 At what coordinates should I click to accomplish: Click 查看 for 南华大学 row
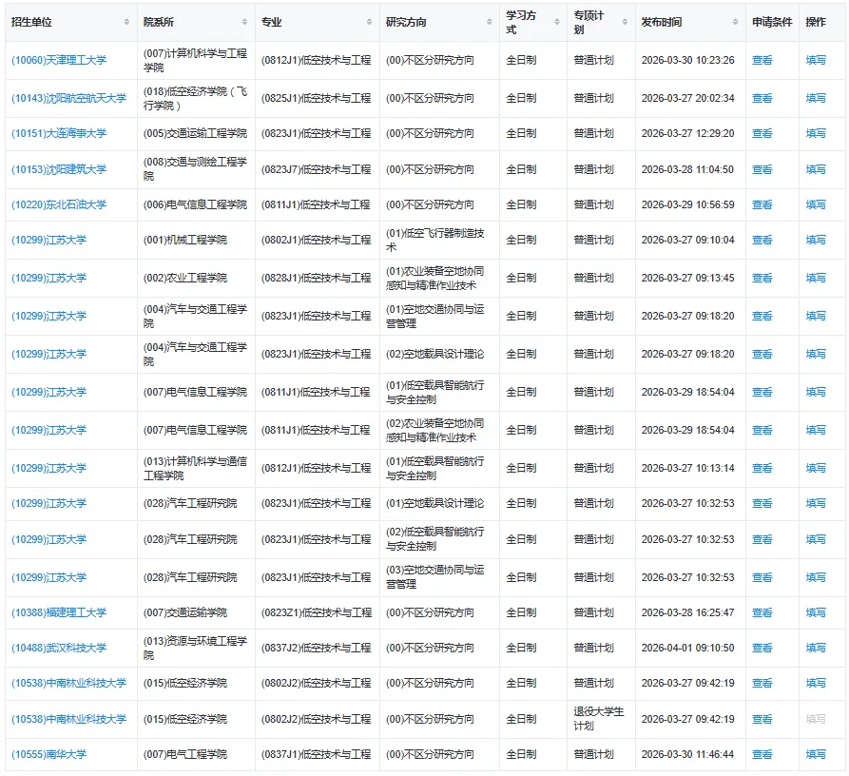click(x=762, y=754)
